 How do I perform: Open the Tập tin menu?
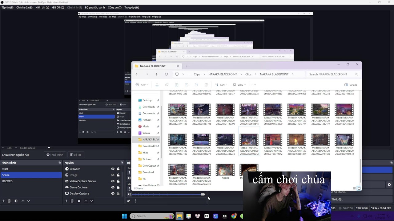tap(7, 7)
